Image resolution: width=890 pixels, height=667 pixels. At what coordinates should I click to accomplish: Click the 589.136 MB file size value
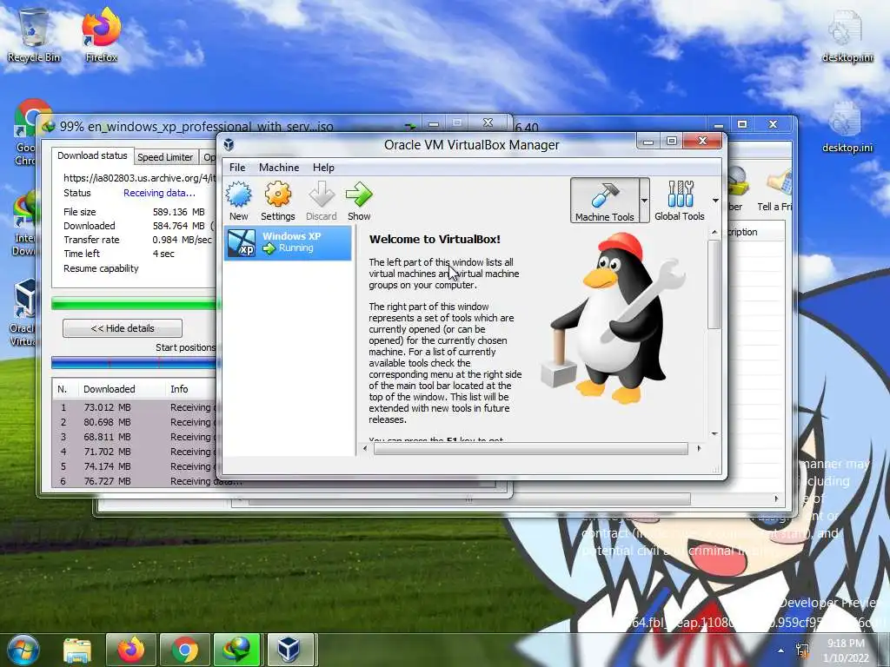179,212
